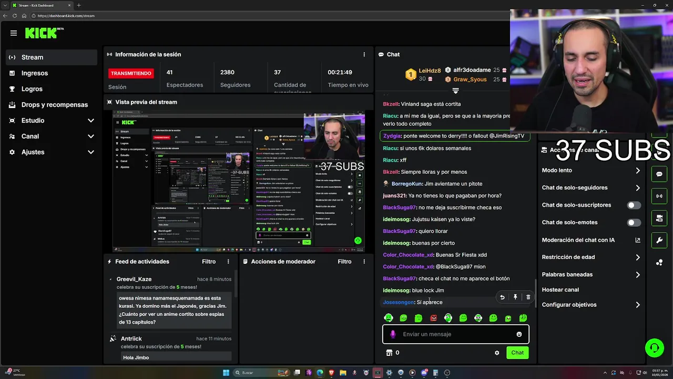673x379 pixels.
Task: Click the last emote in the quick row
Action: tap(523, 318)
